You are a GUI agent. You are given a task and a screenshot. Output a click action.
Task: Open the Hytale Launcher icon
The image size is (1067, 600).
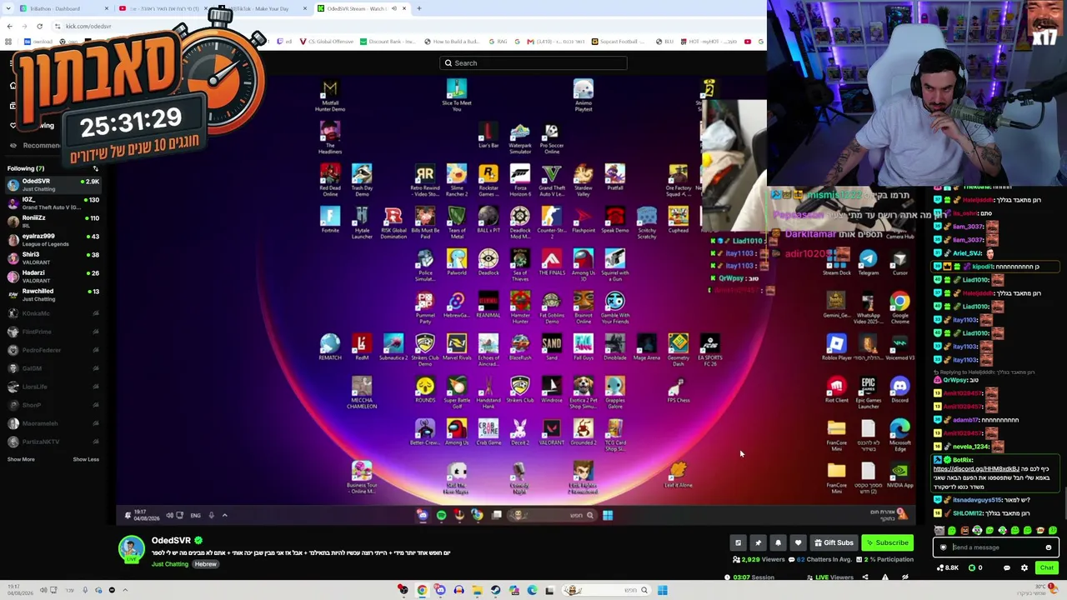tap(362, 222)
